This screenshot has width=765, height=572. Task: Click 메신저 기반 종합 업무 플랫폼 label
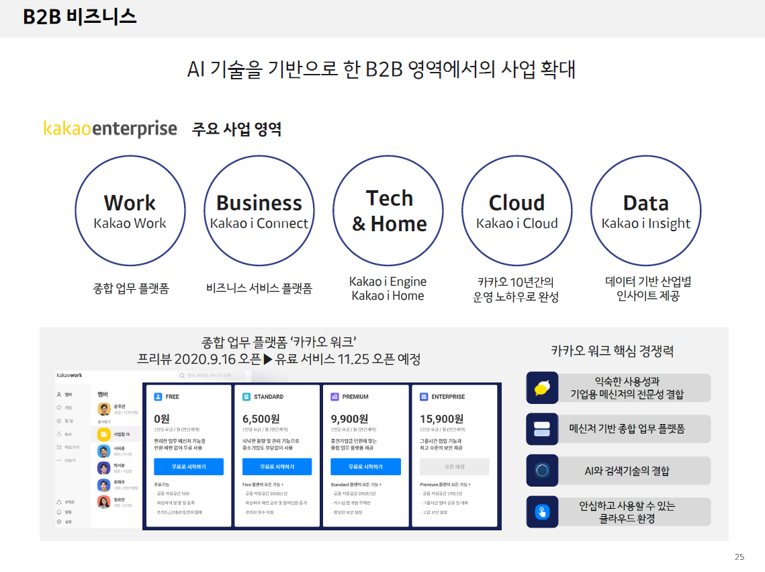[627, 429]
